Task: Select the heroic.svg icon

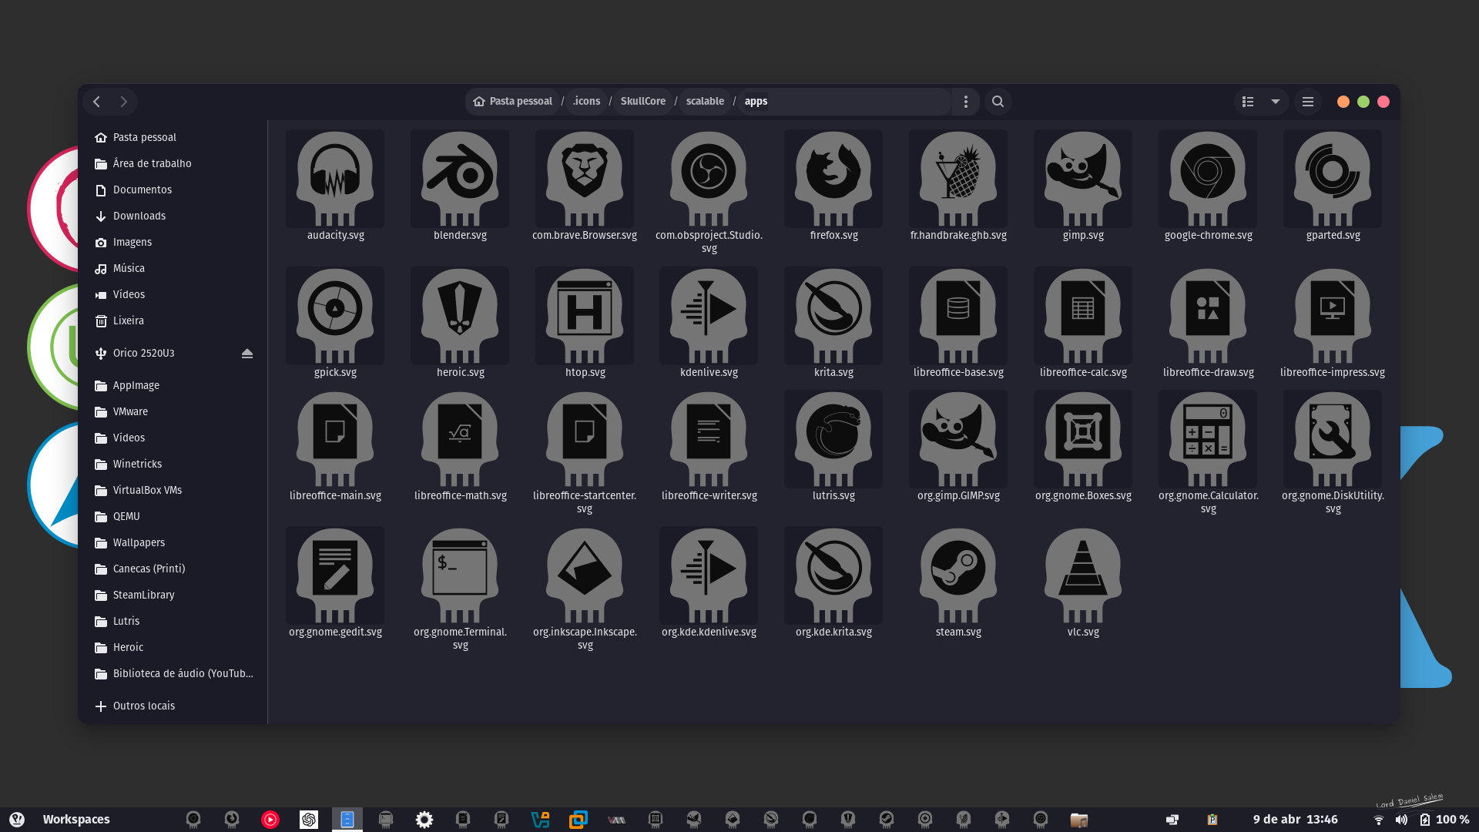Action: (460, 316)
